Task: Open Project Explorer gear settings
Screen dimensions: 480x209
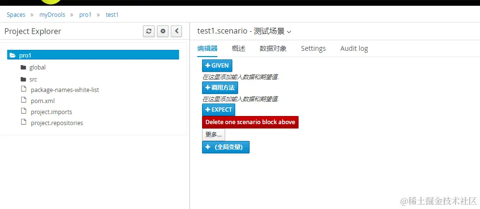Action: coord(163,31)
